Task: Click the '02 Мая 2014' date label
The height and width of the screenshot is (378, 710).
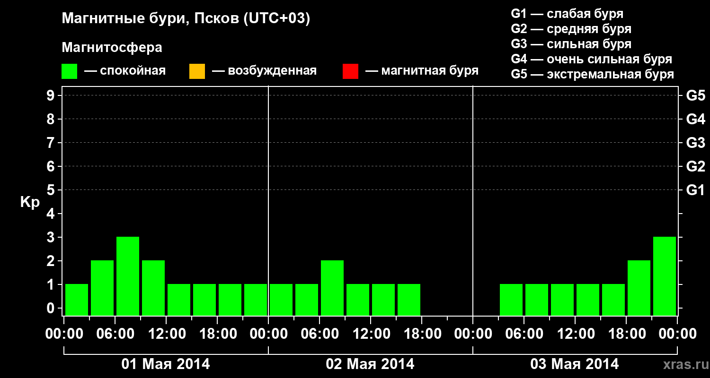Action: [370, 364]
